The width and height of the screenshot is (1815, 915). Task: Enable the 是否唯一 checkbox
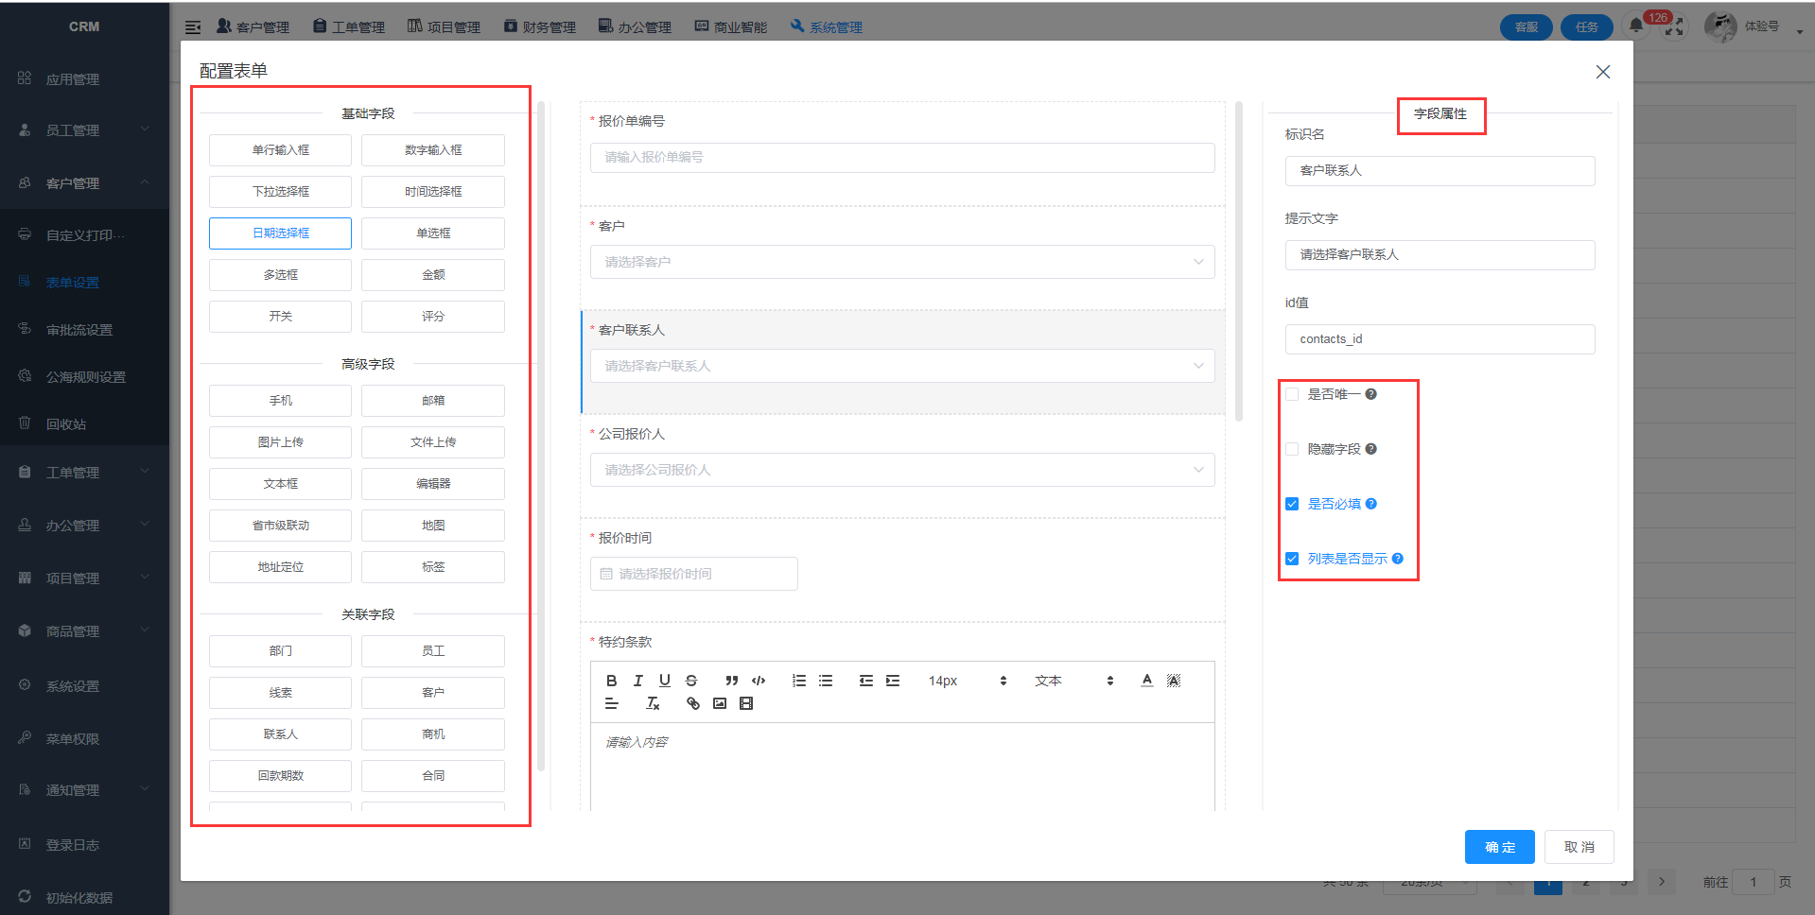(x=1292, y=394)
